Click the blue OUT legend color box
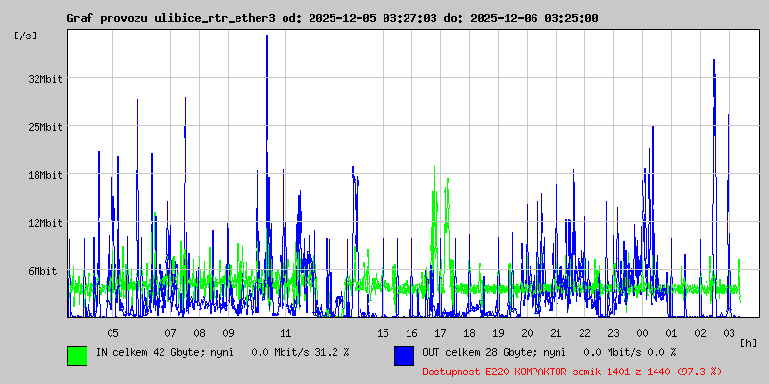 click(404, 354)
